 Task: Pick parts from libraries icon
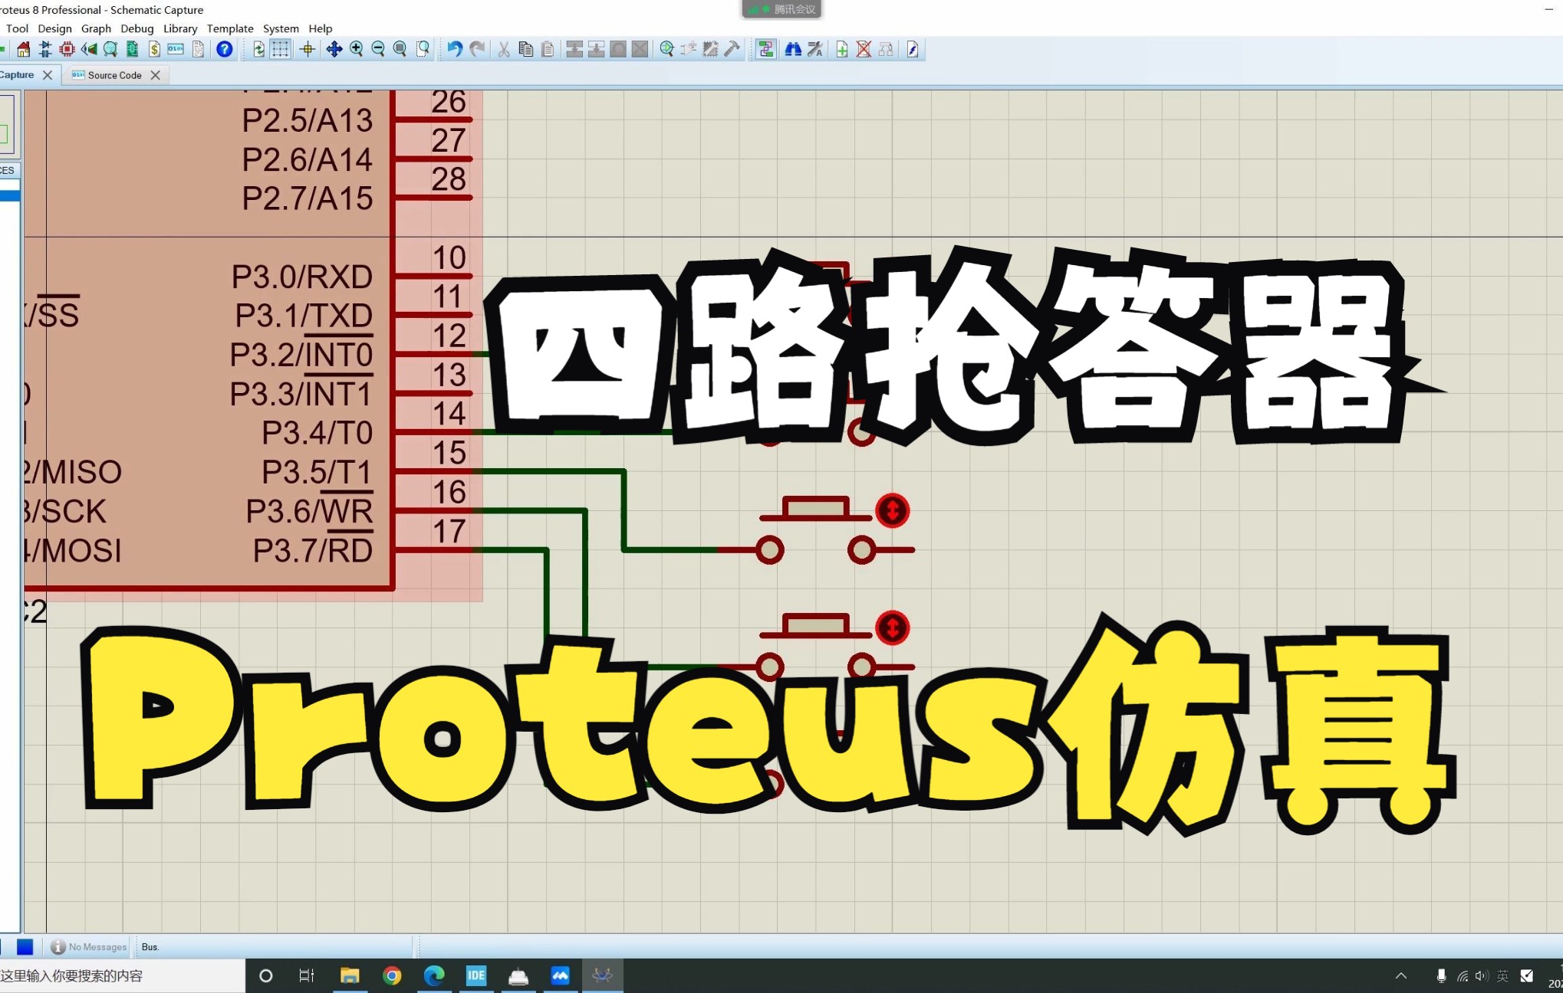(x=667, y=50)
